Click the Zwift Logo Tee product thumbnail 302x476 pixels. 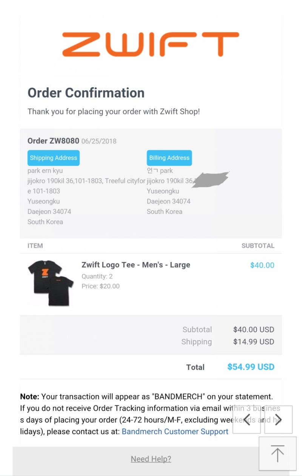[x=51, y=281]
